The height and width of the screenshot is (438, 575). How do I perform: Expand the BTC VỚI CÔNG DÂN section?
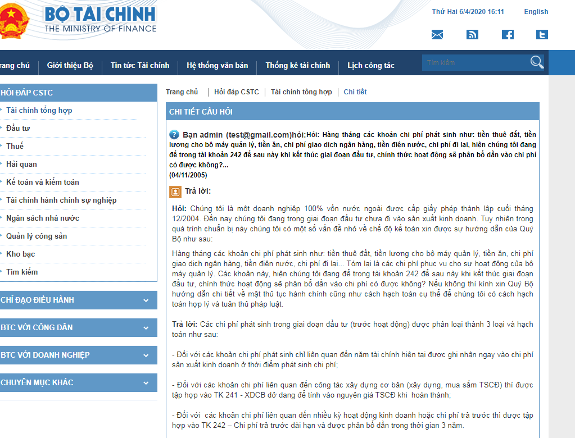click(146, 328)
